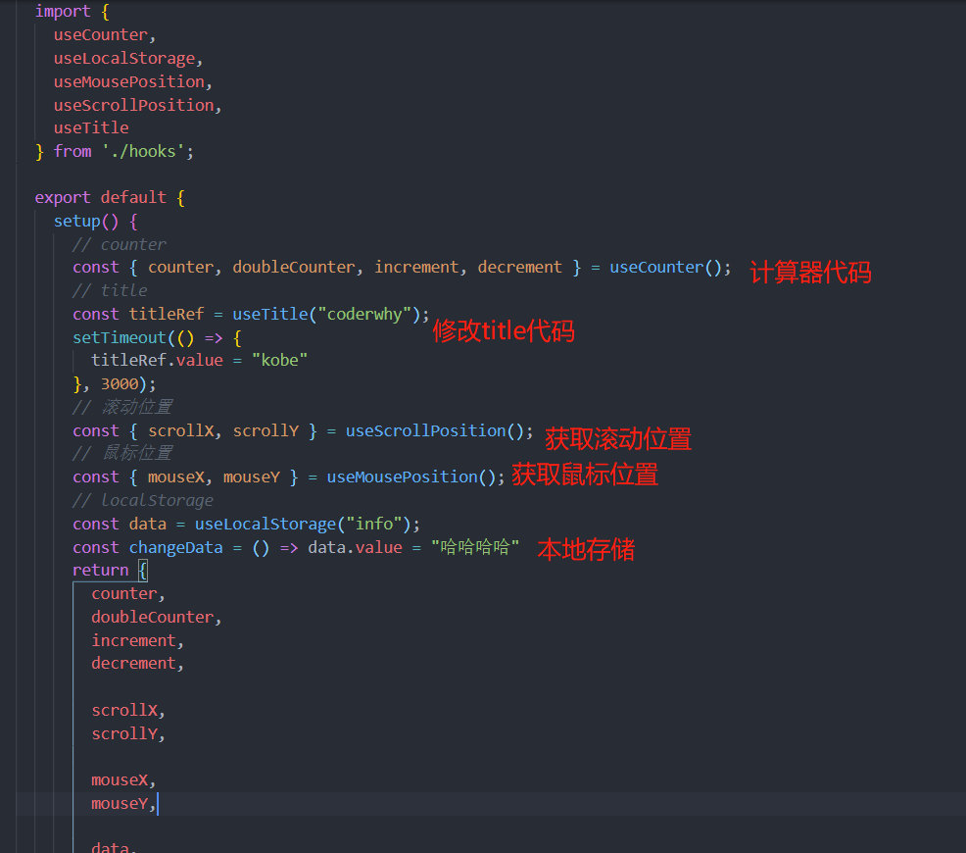Screen dimensions: 966x853
Task: Click the '// title' comment
Action: pyautogui.click(x=110, y=291)
